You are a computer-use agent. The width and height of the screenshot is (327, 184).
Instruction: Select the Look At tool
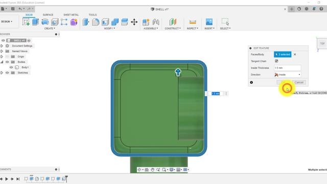point(147,170)
